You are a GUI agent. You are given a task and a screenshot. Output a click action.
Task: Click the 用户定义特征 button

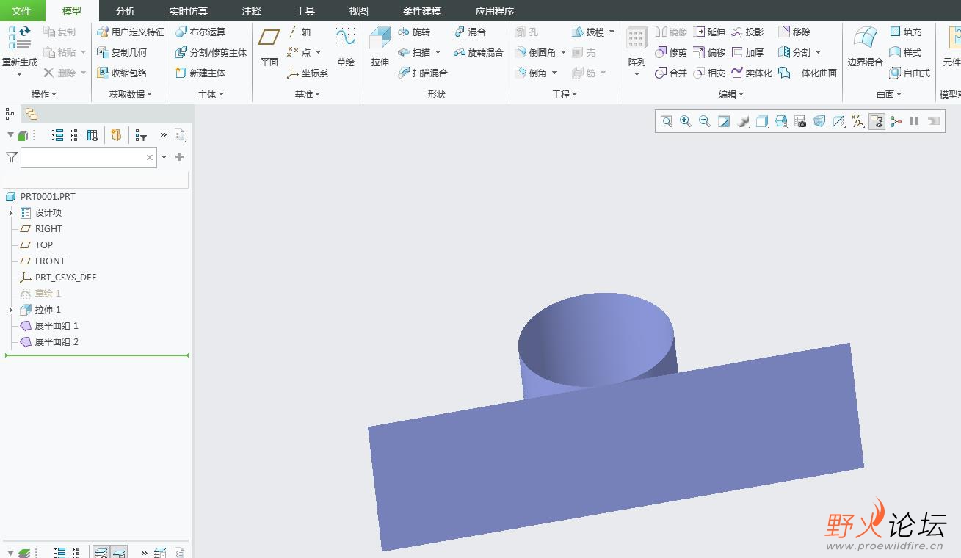131,32
